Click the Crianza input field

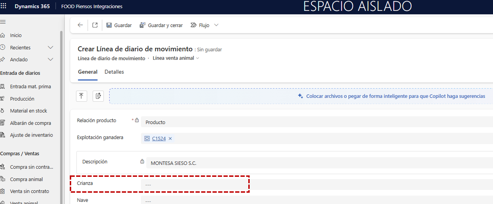tap(195, 185)
